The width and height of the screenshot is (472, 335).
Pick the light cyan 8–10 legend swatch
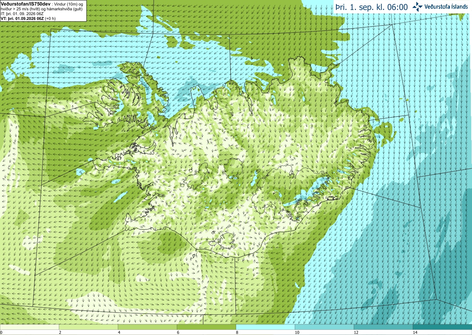265,327
